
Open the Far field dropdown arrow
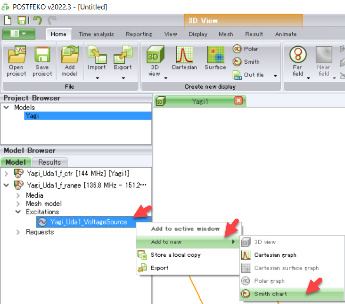[309, 78]
